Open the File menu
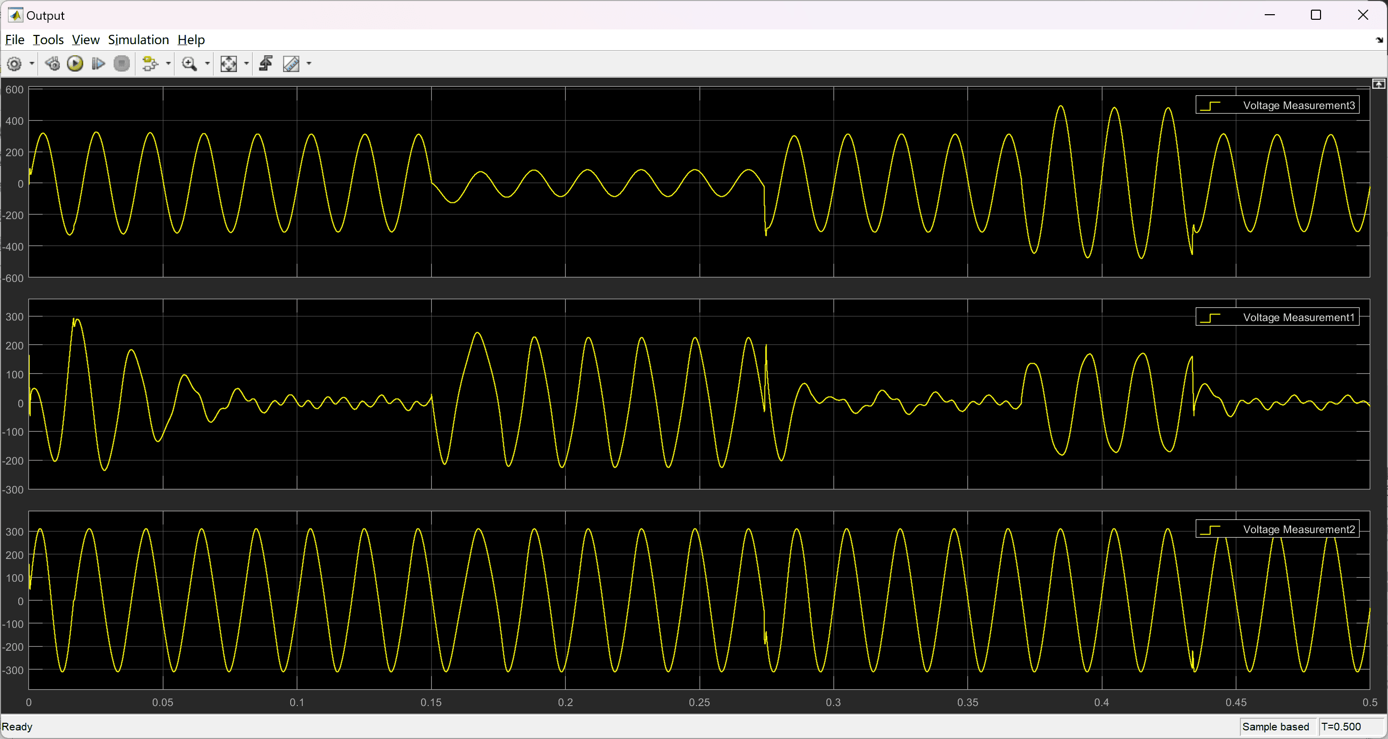Screen dimensions: 1388x739 (15, 40)
